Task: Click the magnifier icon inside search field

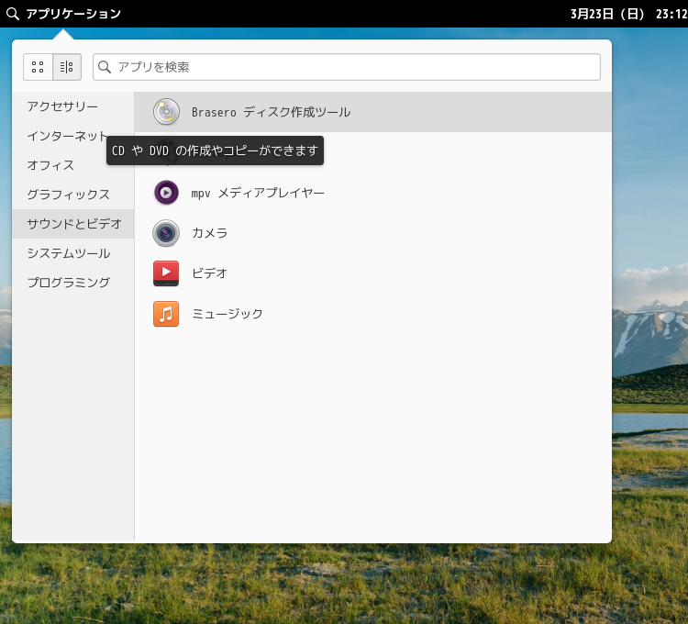Action: (x=105, y=67)
